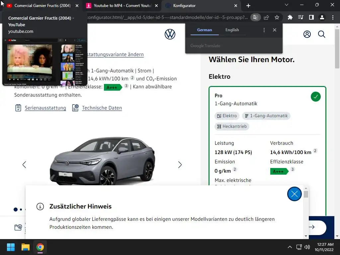This screenshot has width=340, height=255.
Task: Close the Google Translate popup
Action: 275,30
